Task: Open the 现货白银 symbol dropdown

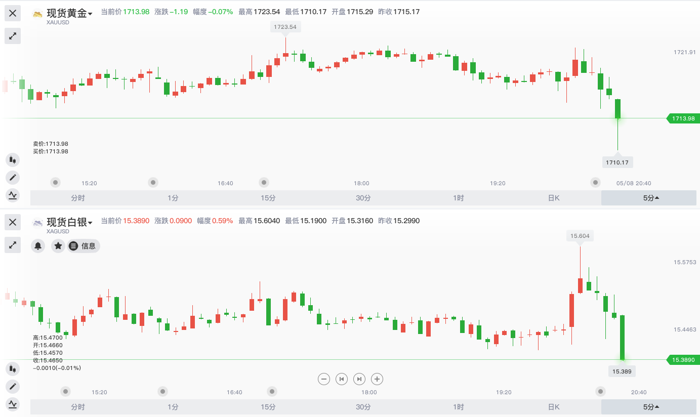Action: pos(69,223)
